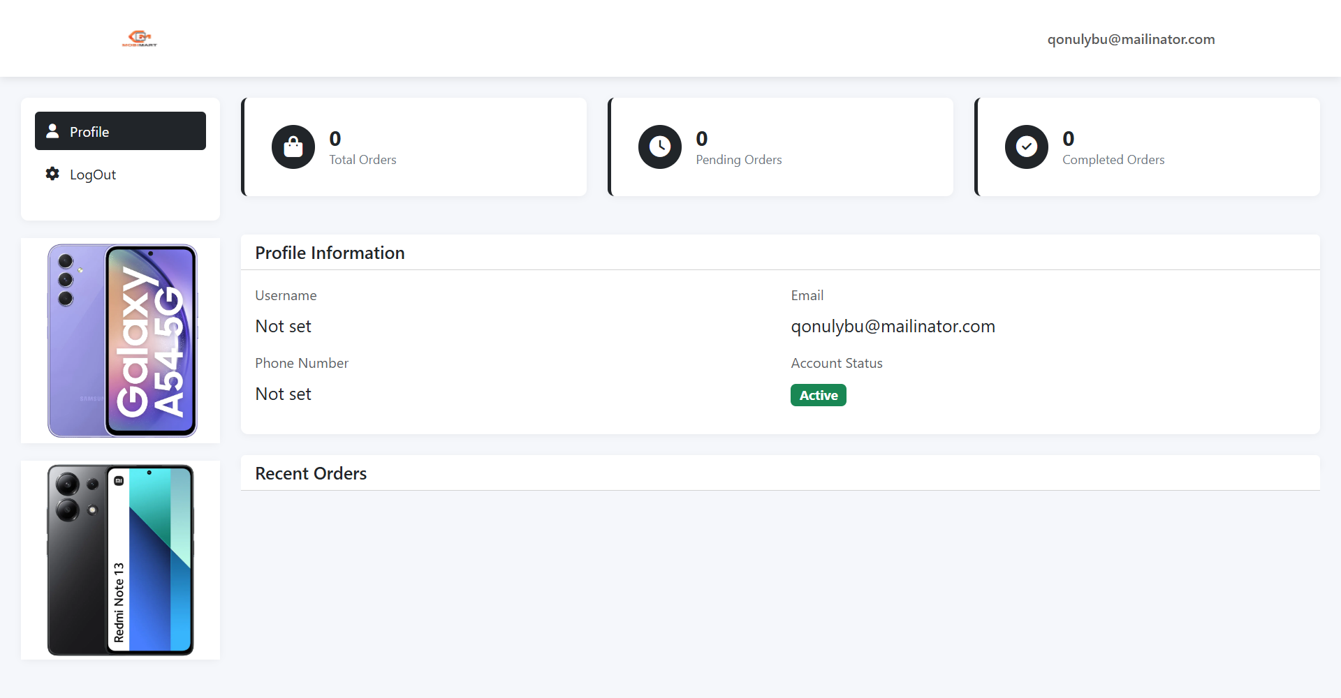Open the Redmi Note 13 phone thumbnail

pyautogui.click(x=121, y=560)
